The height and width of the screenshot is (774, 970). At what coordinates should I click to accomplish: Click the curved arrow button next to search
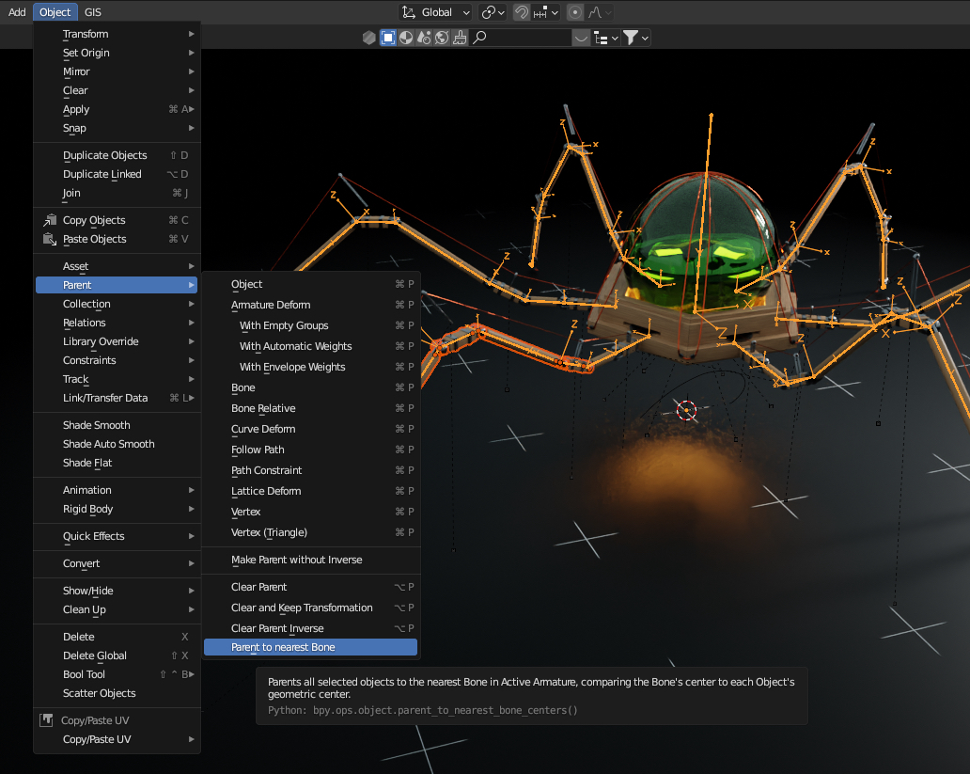pos(581,38)
